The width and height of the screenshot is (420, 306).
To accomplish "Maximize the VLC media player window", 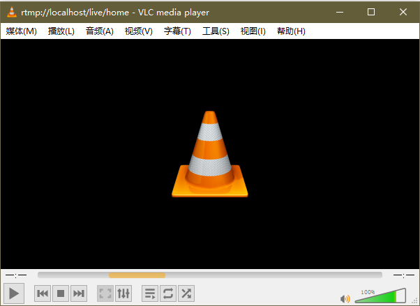I will pyautogui.click(x=371, y=12).
